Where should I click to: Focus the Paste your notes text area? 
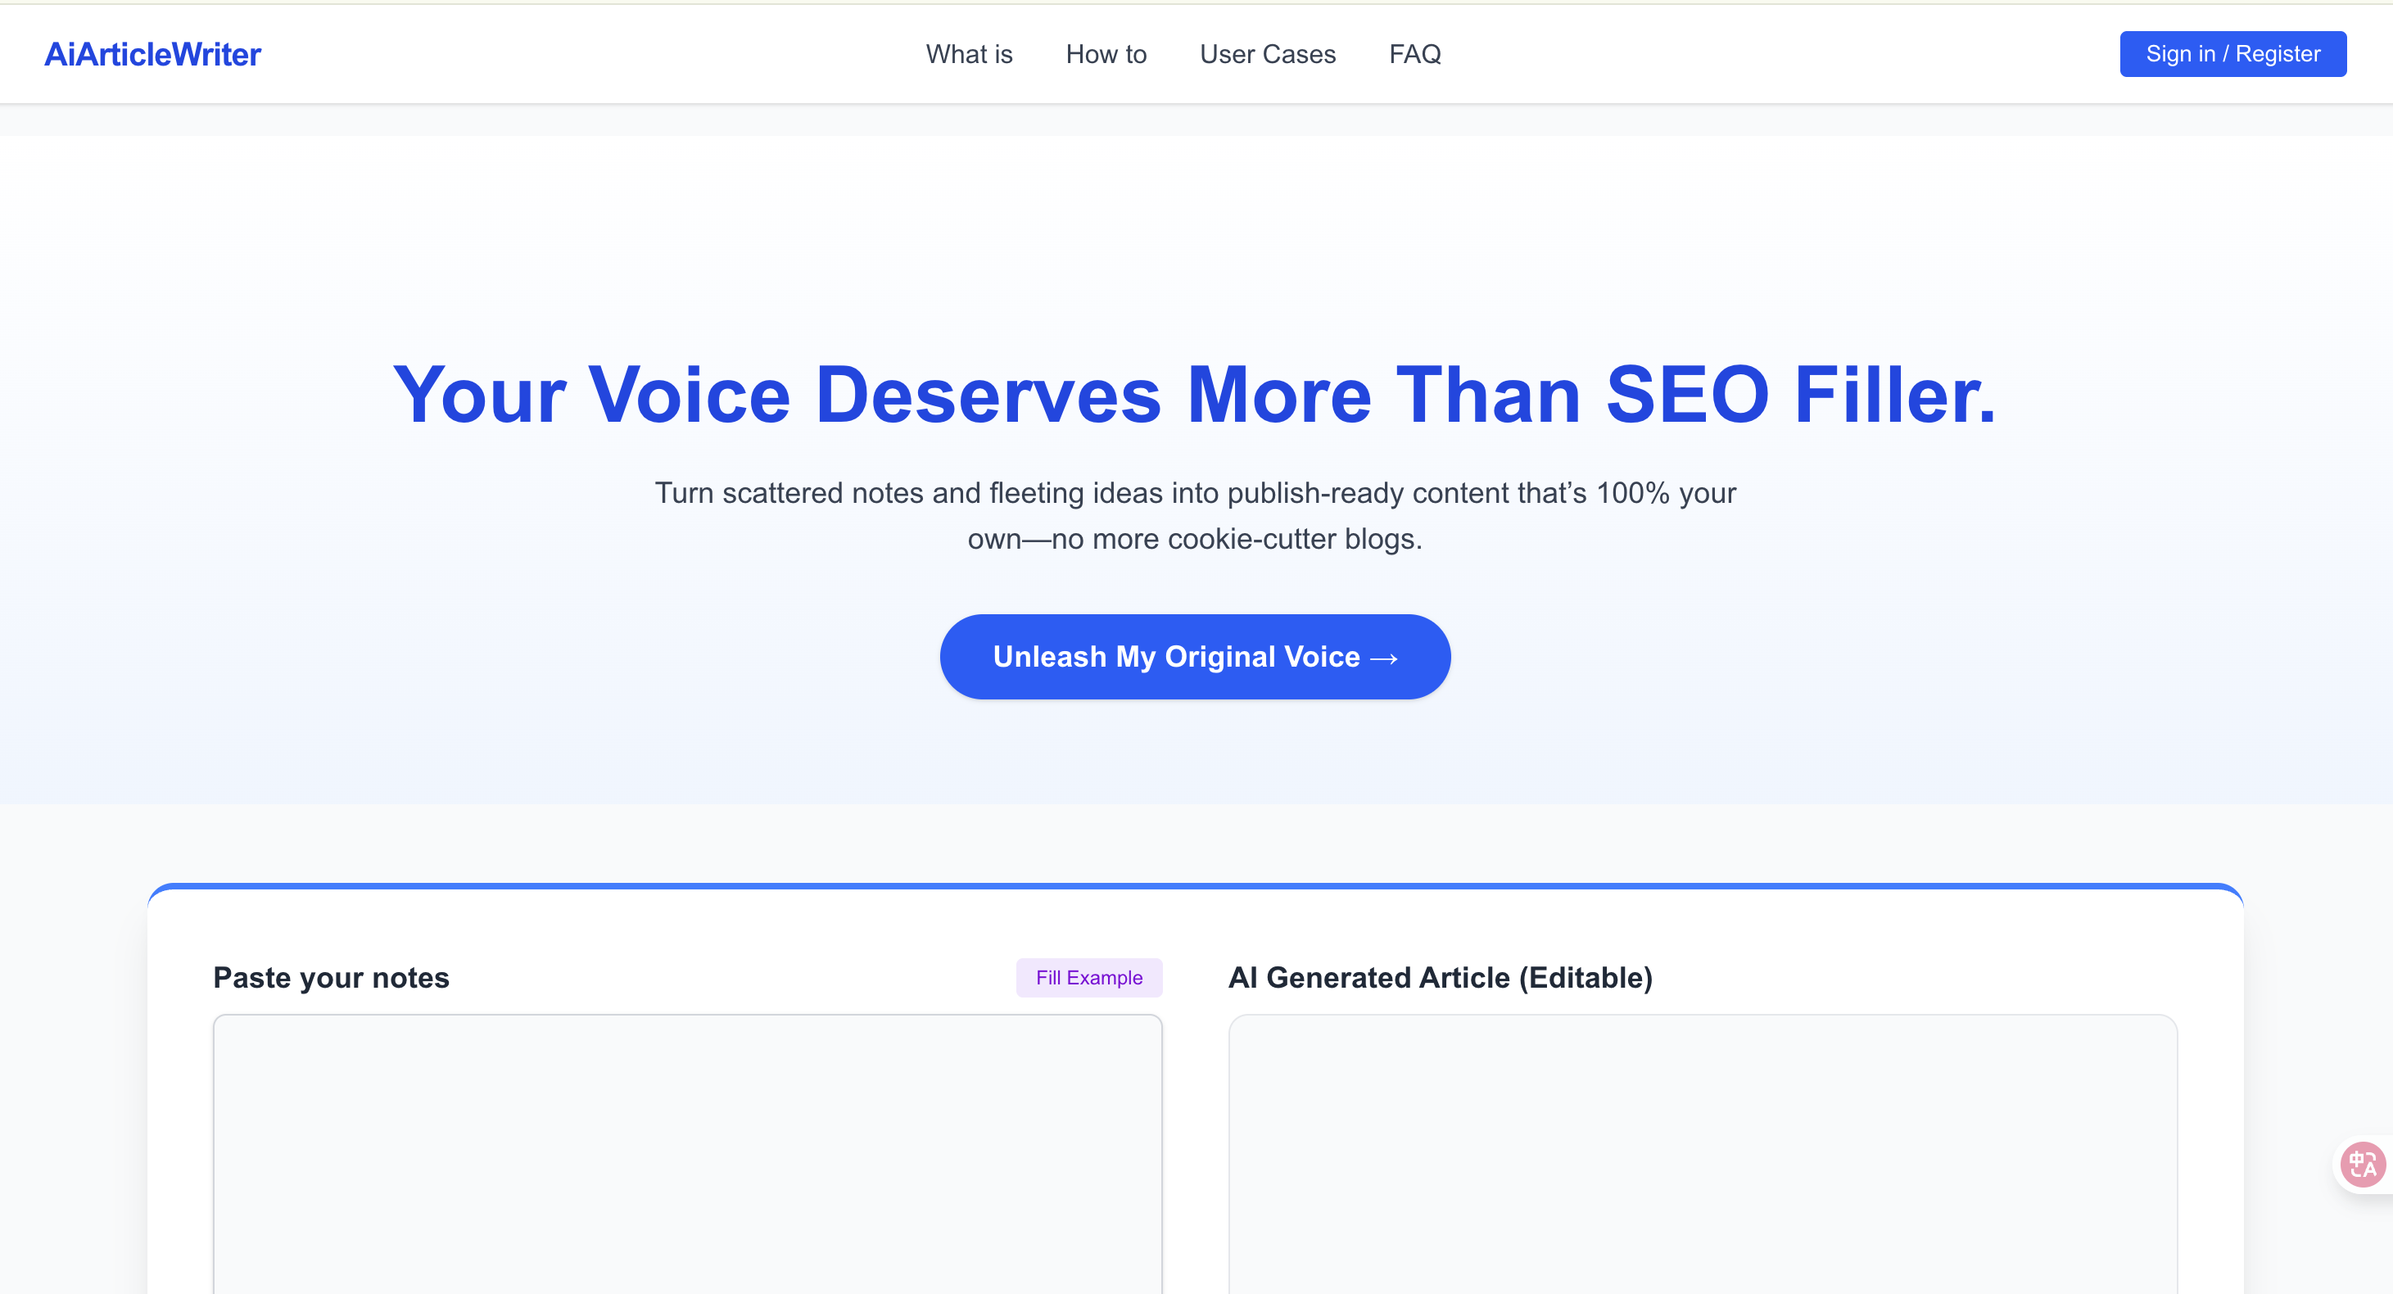coord(687,1151)
